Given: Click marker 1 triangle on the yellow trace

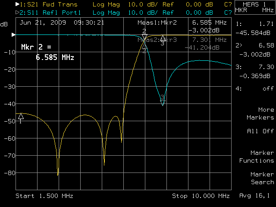Looking at the screenshot, I should [21, 116].
